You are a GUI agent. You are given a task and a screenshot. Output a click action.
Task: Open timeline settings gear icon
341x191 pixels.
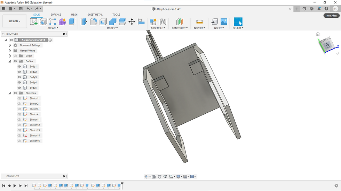tap(336, 185)
